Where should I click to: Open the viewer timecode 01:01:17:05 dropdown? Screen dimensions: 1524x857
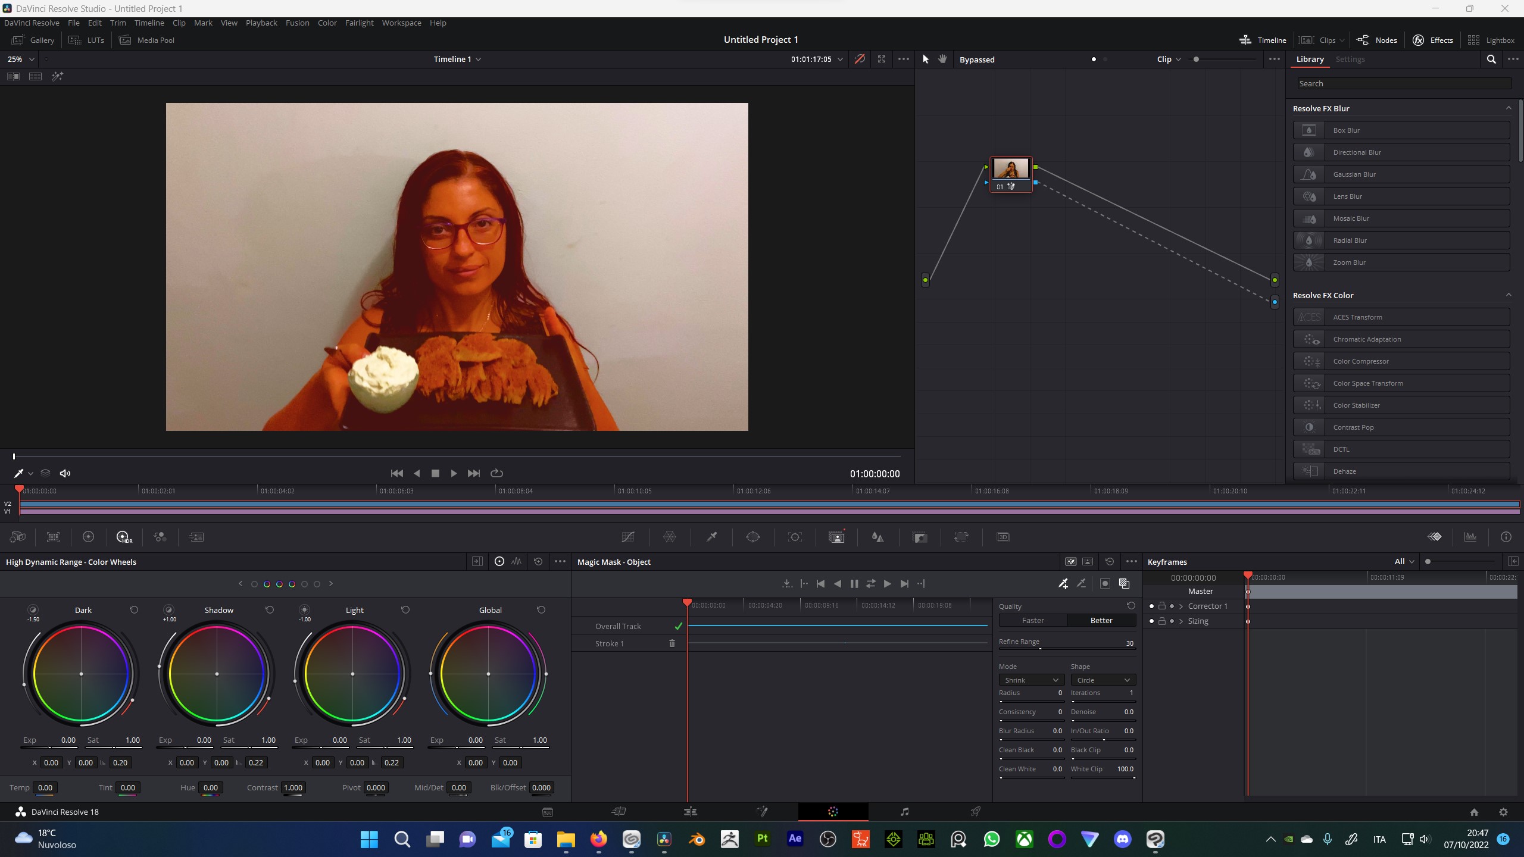click(x=817, y=59)
